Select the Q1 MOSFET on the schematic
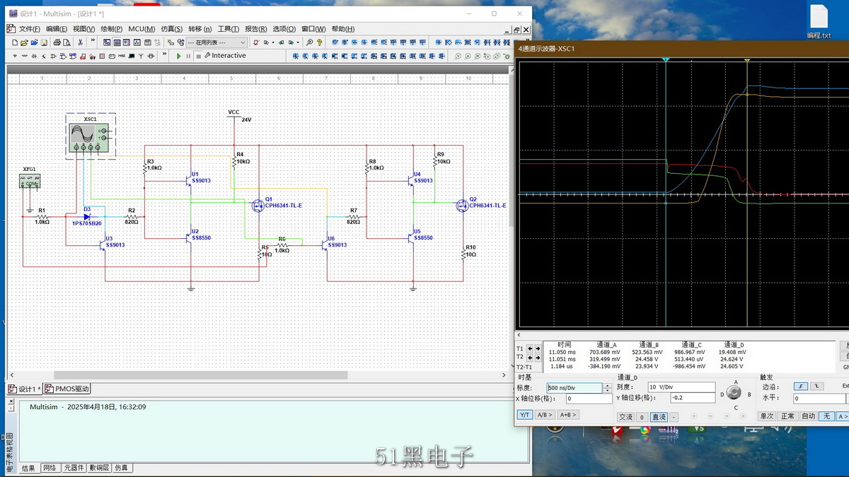The width and height of the screenshot is (849, 477). pyautogui.click(x=258, y=206)
